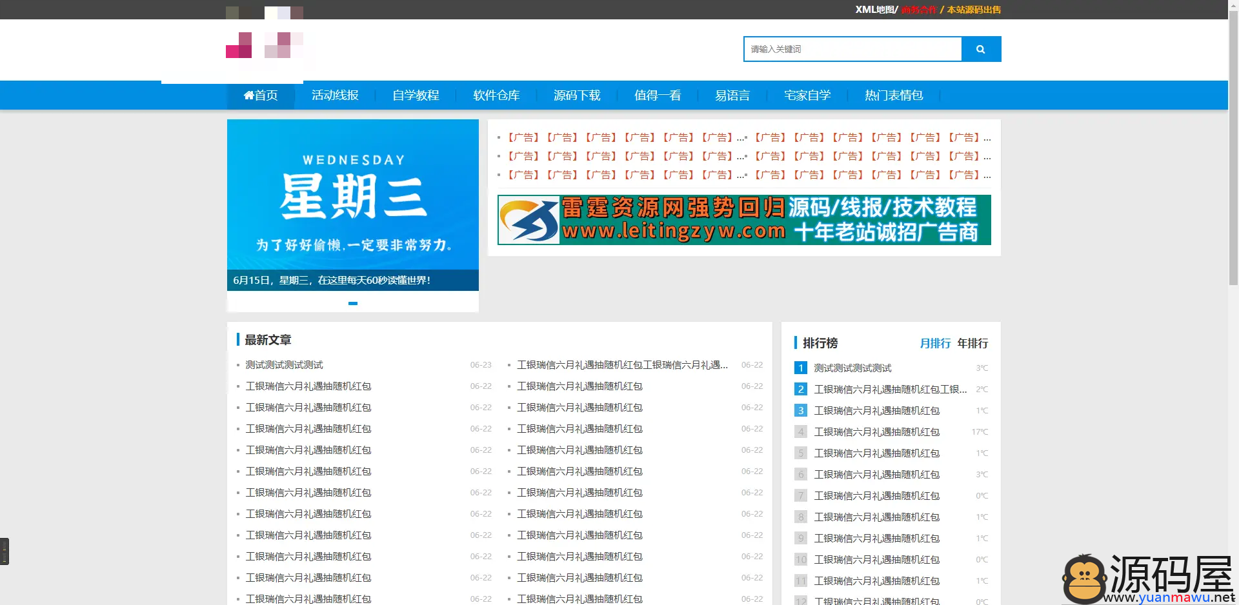Open the 热门表情包 menu item

coord(894,95)
